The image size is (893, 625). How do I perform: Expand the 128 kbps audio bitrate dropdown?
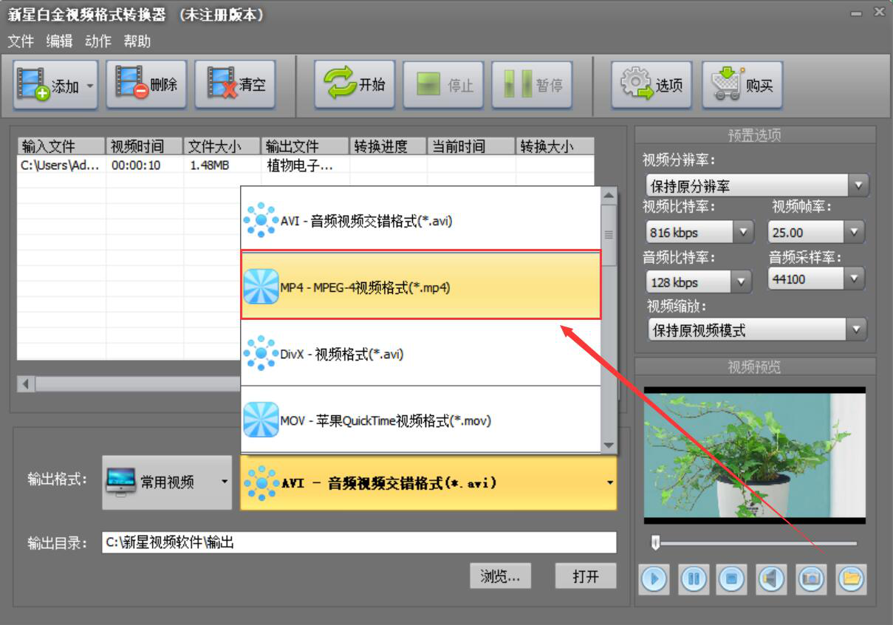pyautogui.click(x=742, y=281)
